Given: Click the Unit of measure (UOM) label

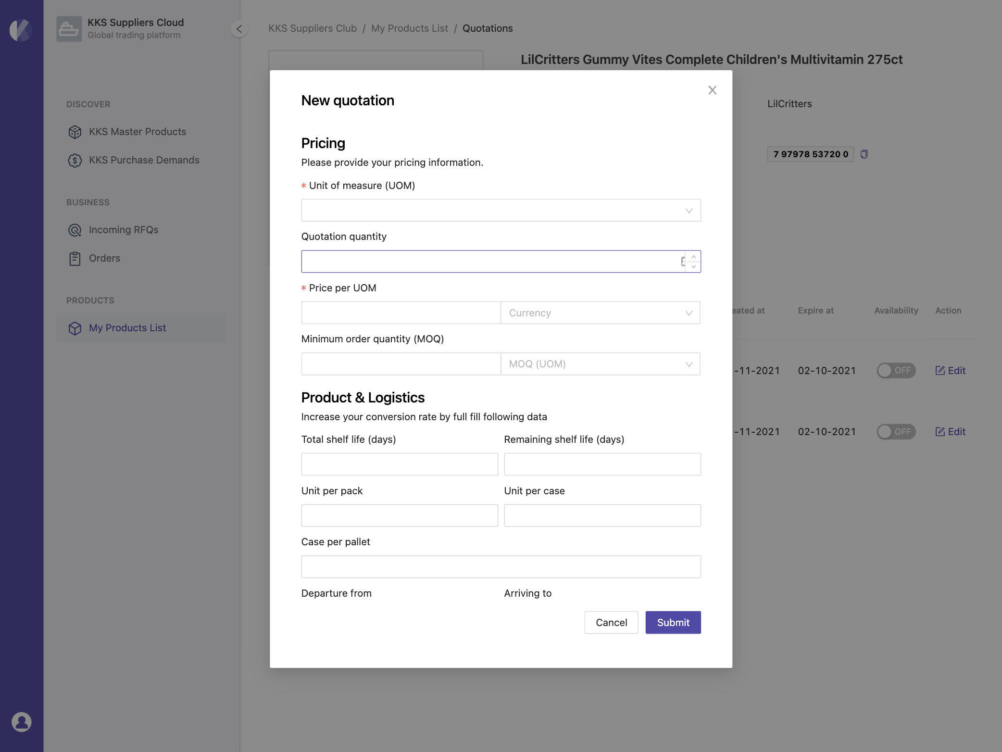Looking at the screenshot, I should pos(362,186).
